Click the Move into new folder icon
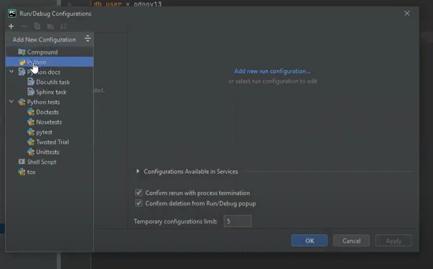This screenshot has height=269, width=433. [50, 27]
